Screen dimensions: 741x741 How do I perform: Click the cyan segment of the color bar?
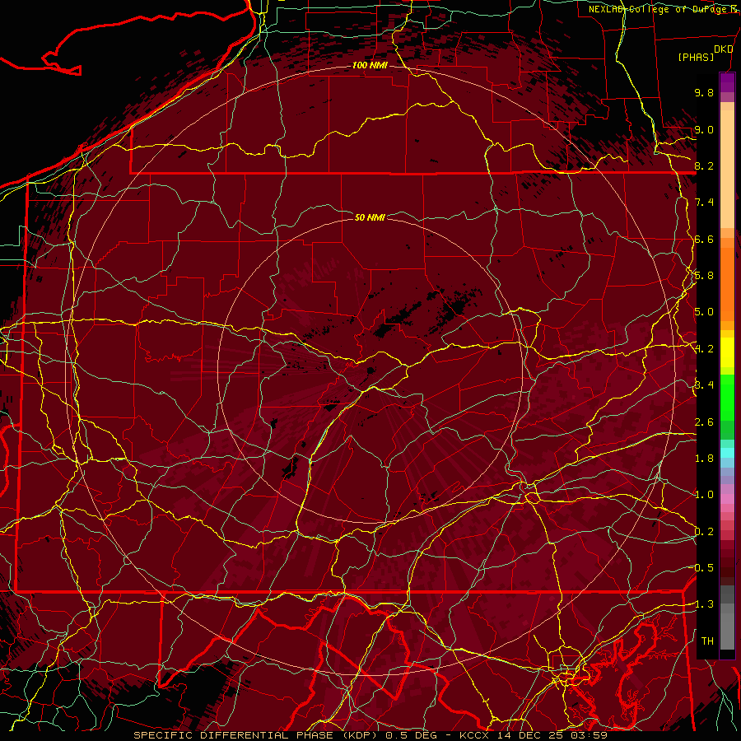[727, 453]
